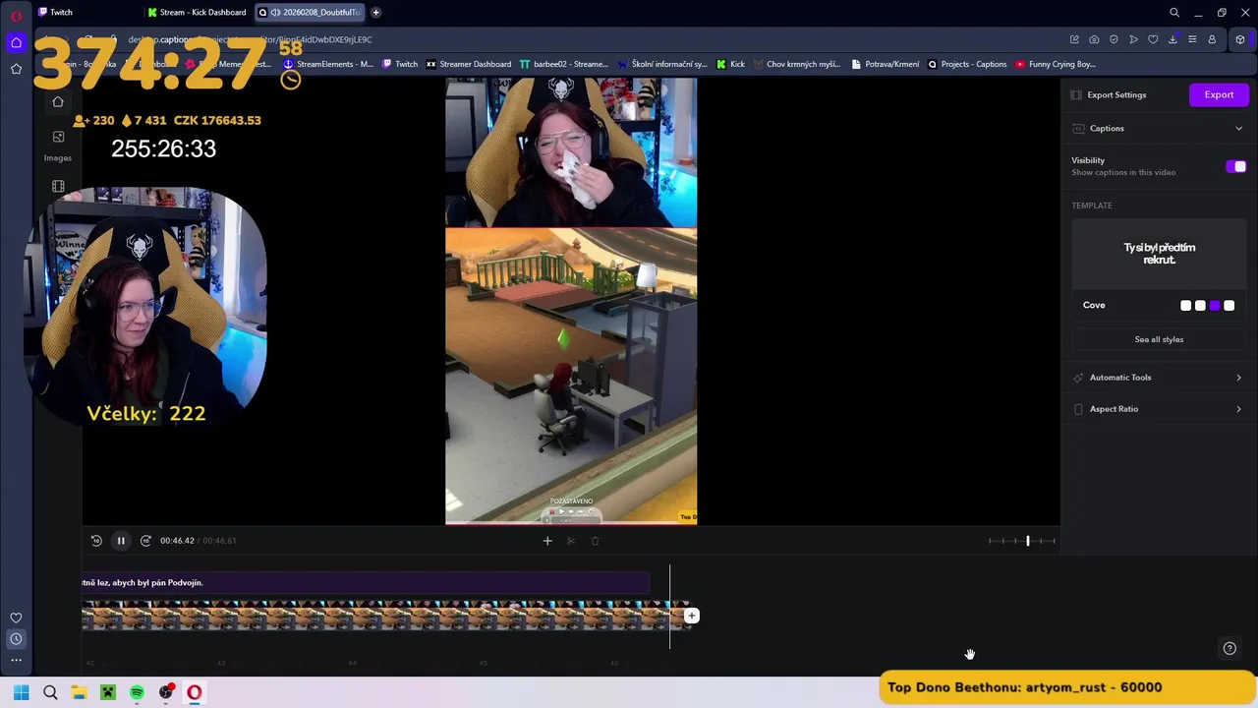Open Projects - Captions bookmark
Viewport: 1258px width, 708px height.
coord(967,64)
